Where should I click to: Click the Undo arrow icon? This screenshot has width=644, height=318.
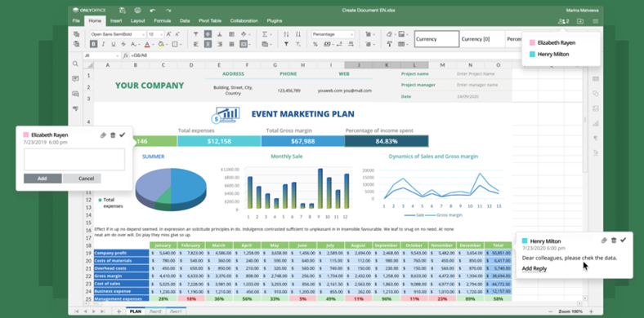tap(153, 11)
